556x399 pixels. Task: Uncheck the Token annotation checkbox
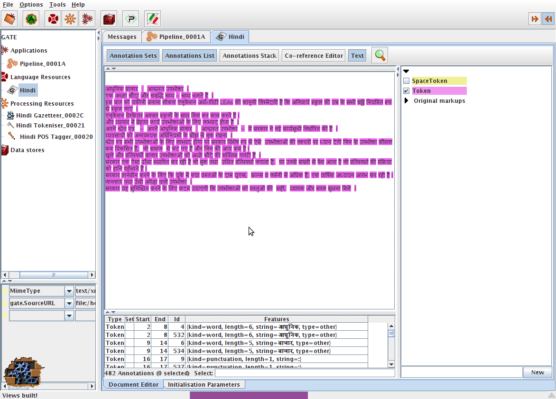pyautogui.click(x=406, y=91)
